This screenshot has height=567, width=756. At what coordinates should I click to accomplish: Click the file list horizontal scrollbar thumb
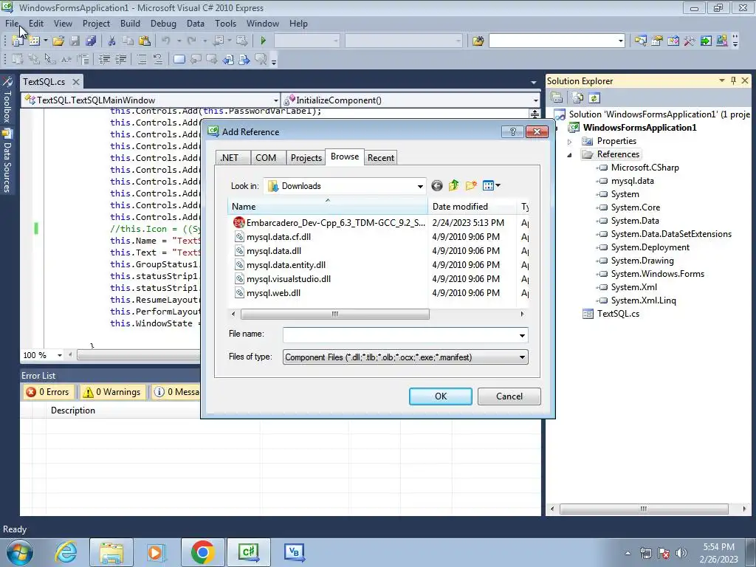(x=334, y=315)
